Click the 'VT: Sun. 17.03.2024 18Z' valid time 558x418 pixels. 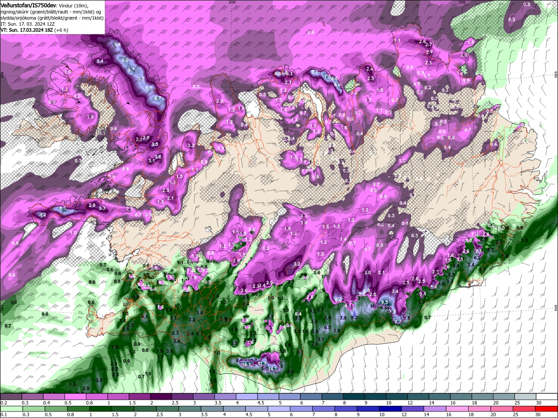[27, 30]
